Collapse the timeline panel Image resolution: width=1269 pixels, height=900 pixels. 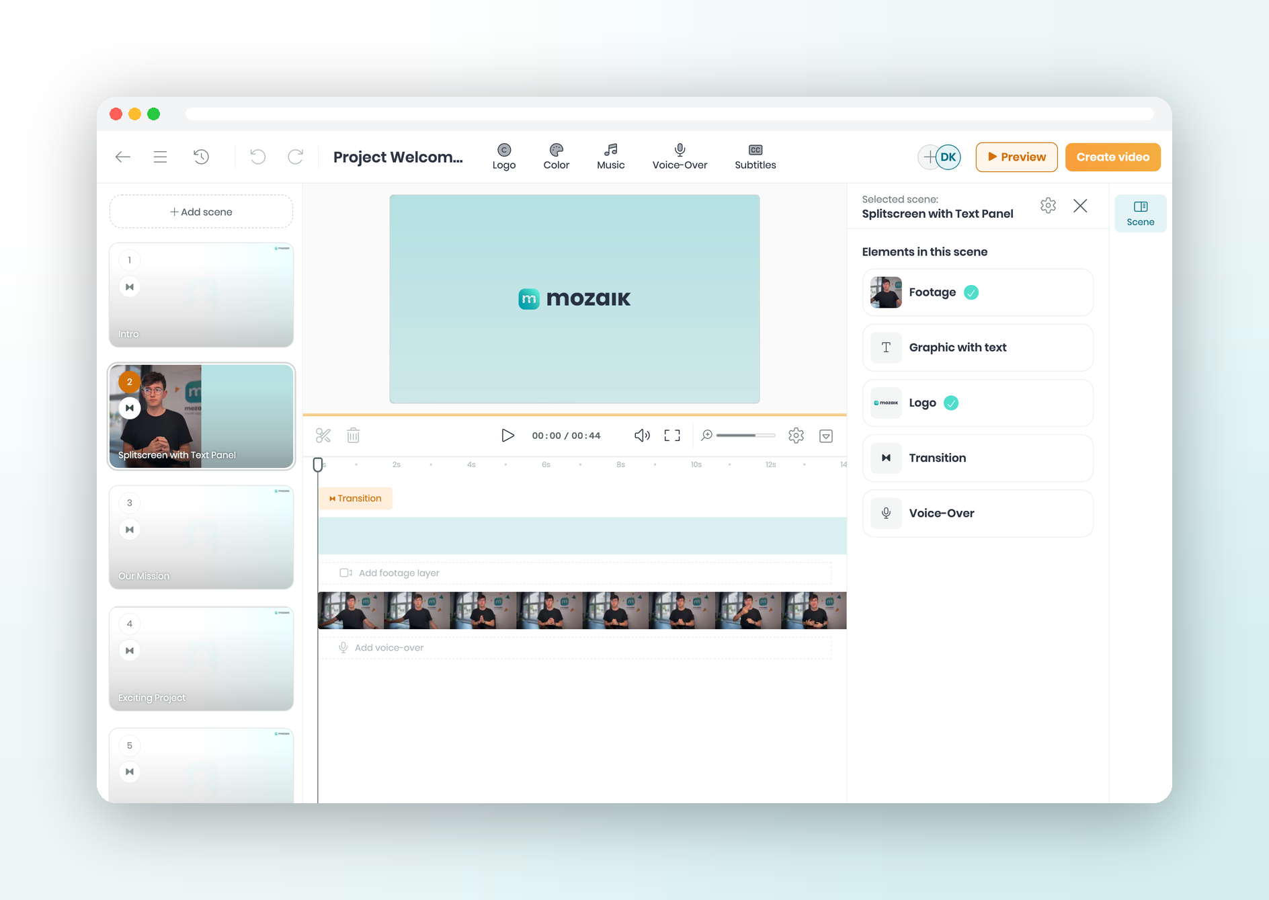826,436
